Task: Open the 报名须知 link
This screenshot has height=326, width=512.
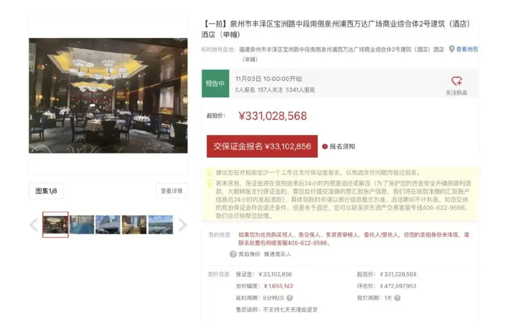Action: (342, 147)
